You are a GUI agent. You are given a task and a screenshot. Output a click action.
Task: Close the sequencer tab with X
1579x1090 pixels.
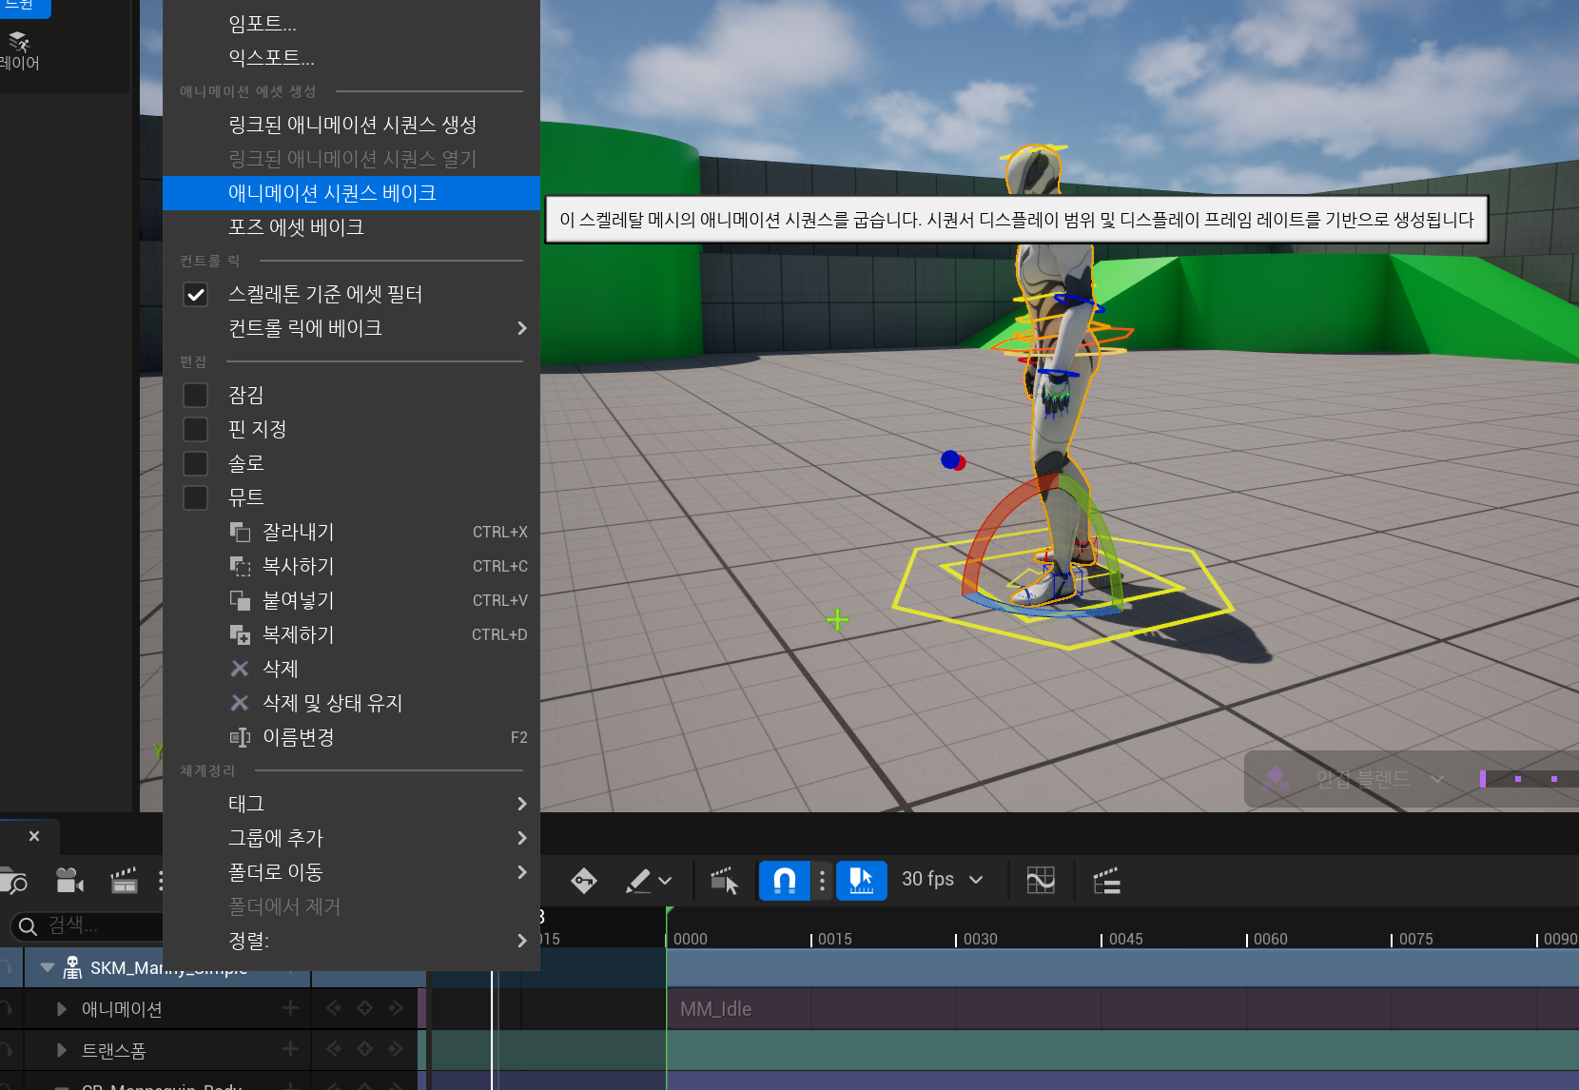[34, 836]
